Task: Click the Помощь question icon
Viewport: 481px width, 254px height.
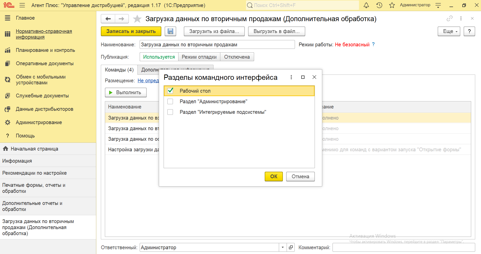Action: click(x=8, y=136)
